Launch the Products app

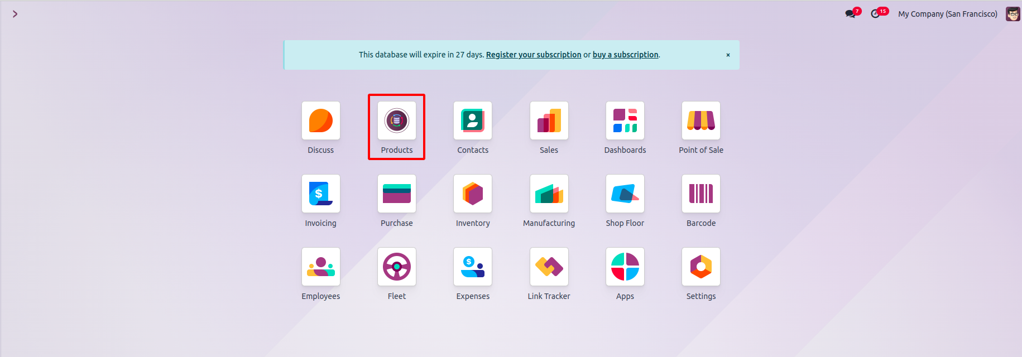[397, 120]
